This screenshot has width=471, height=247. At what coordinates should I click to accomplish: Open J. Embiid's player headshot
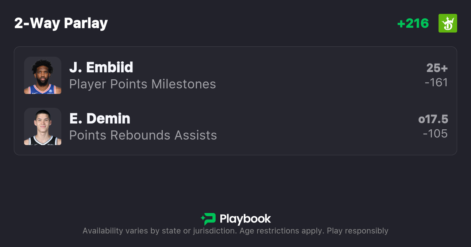click(43, 75)
